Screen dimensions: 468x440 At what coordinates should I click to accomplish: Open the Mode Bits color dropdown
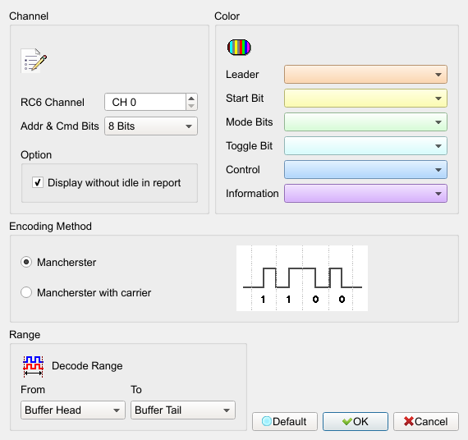tap(365, 122)
